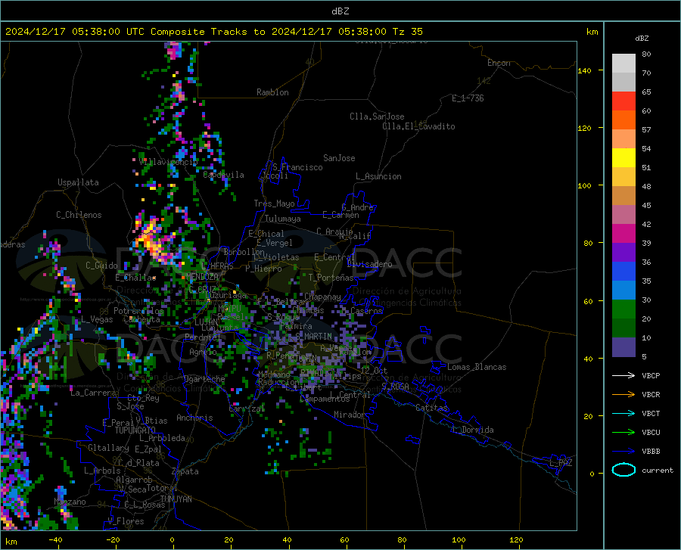The image size is (681, 550).
Task: Click the Manzano label in the southwest
Action: coord(70,502)
